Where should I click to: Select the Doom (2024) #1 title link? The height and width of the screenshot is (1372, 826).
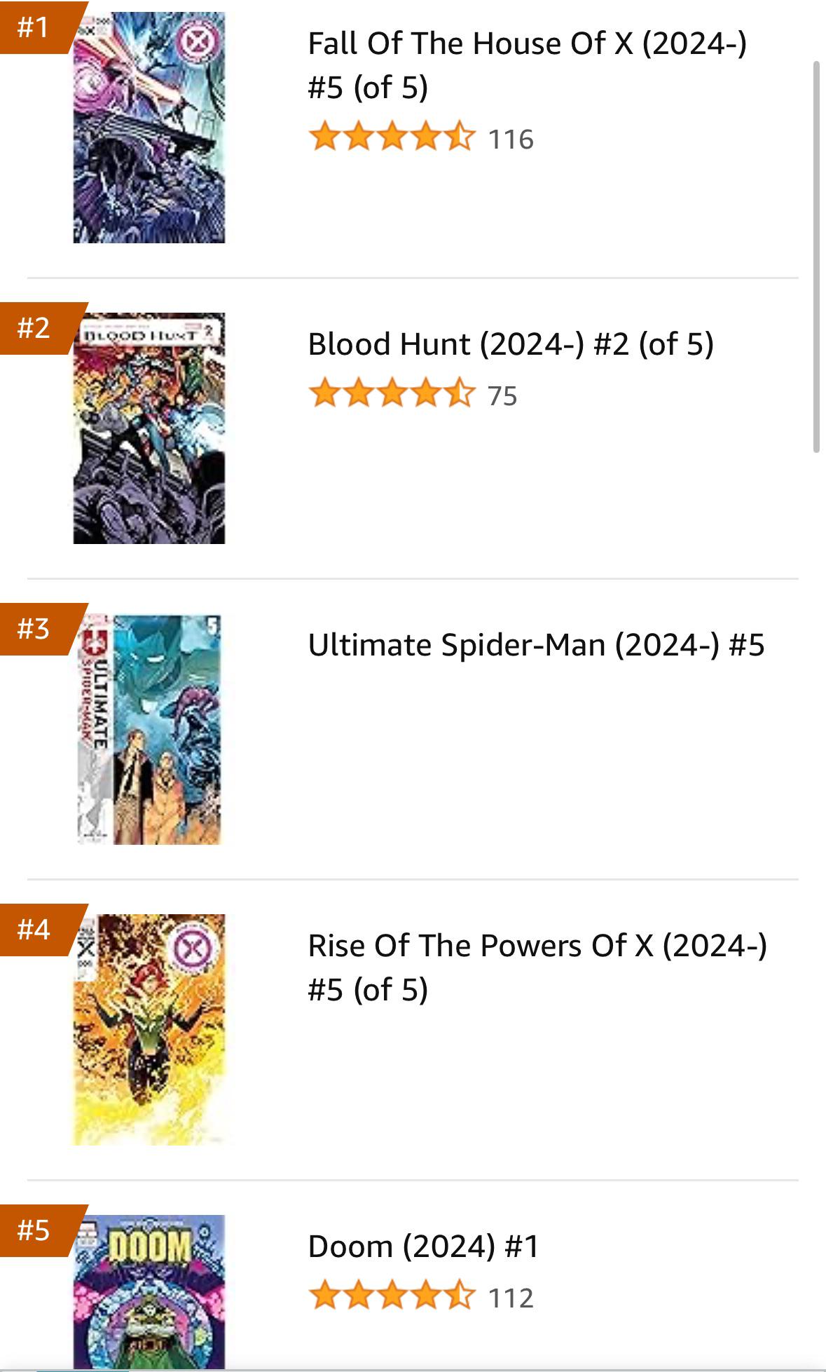pyautogui.click(x=424, y=1247)
